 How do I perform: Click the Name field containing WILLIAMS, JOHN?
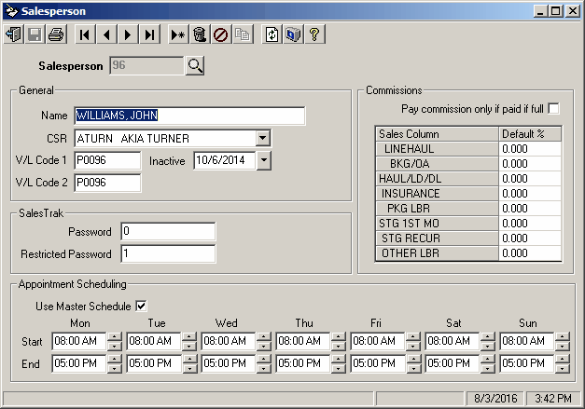(189, 116)
